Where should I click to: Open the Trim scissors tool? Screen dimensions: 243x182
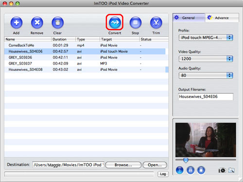[x=156, y=22]
